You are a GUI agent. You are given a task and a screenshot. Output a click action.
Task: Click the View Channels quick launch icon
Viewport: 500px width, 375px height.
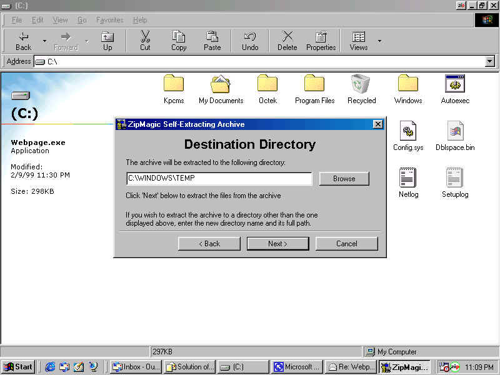(93, 367)
